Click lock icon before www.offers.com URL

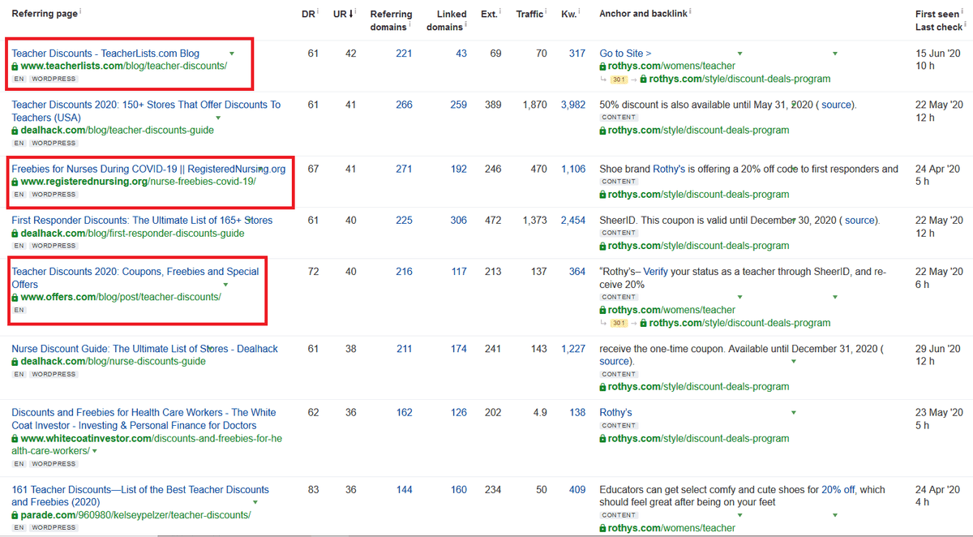tap(15, 297)
